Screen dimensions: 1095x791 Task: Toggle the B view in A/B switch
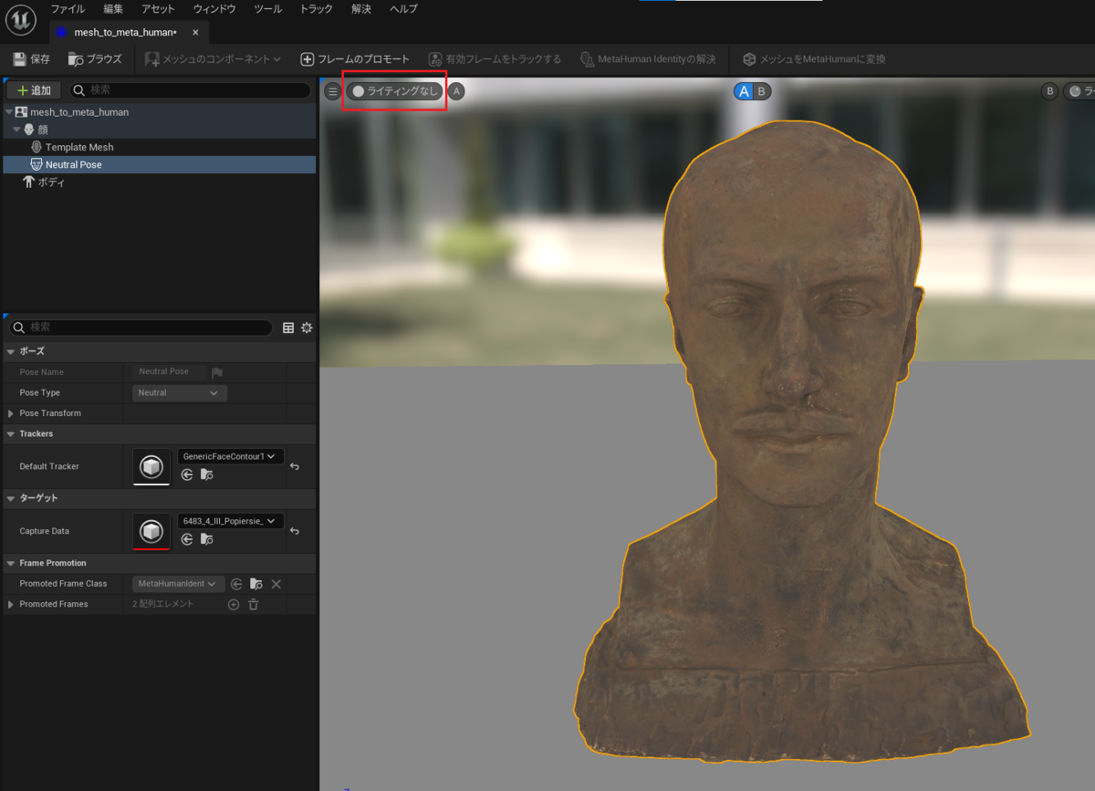tap(762, 91)
